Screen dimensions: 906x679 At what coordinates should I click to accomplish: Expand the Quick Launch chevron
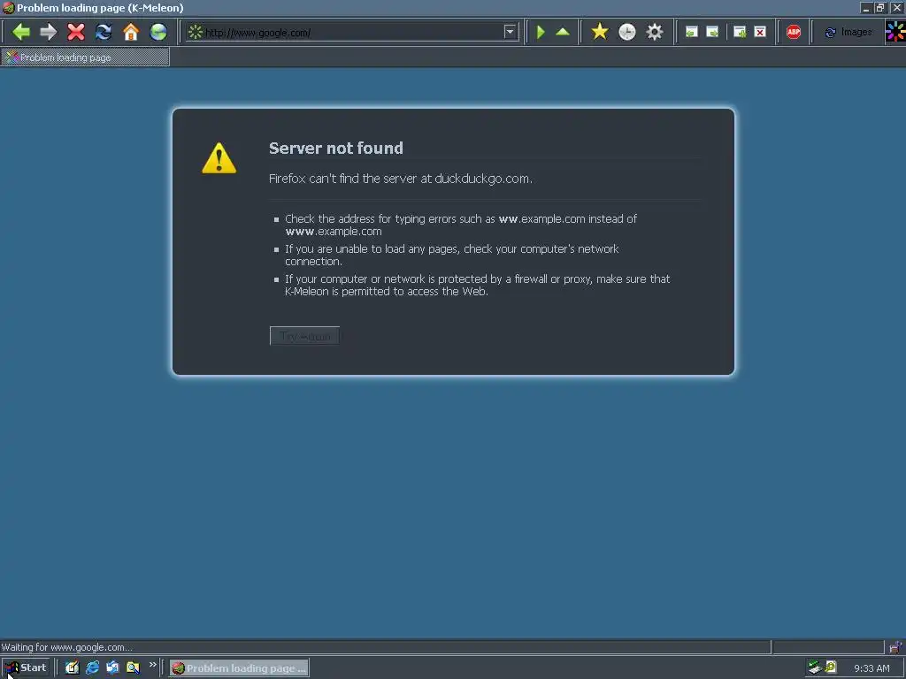click(152, 665)
